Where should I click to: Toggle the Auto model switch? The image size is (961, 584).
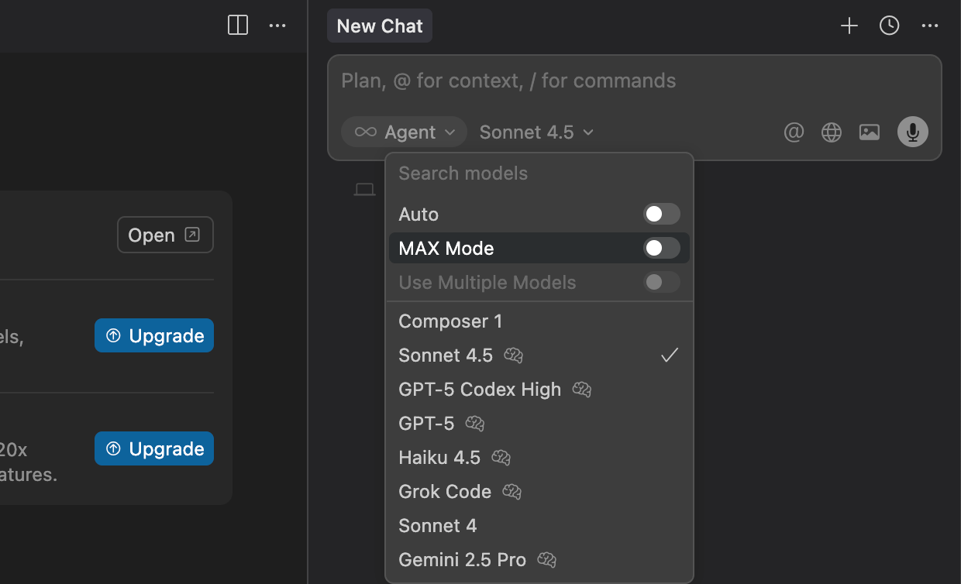[x=661, y=215]
